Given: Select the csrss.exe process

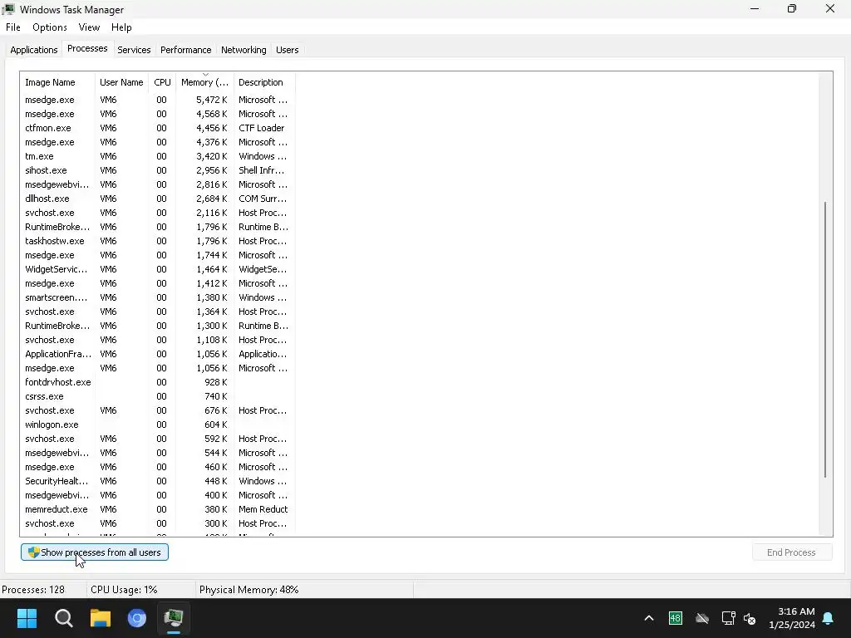Looking at the screenshot, I should 157,396.
